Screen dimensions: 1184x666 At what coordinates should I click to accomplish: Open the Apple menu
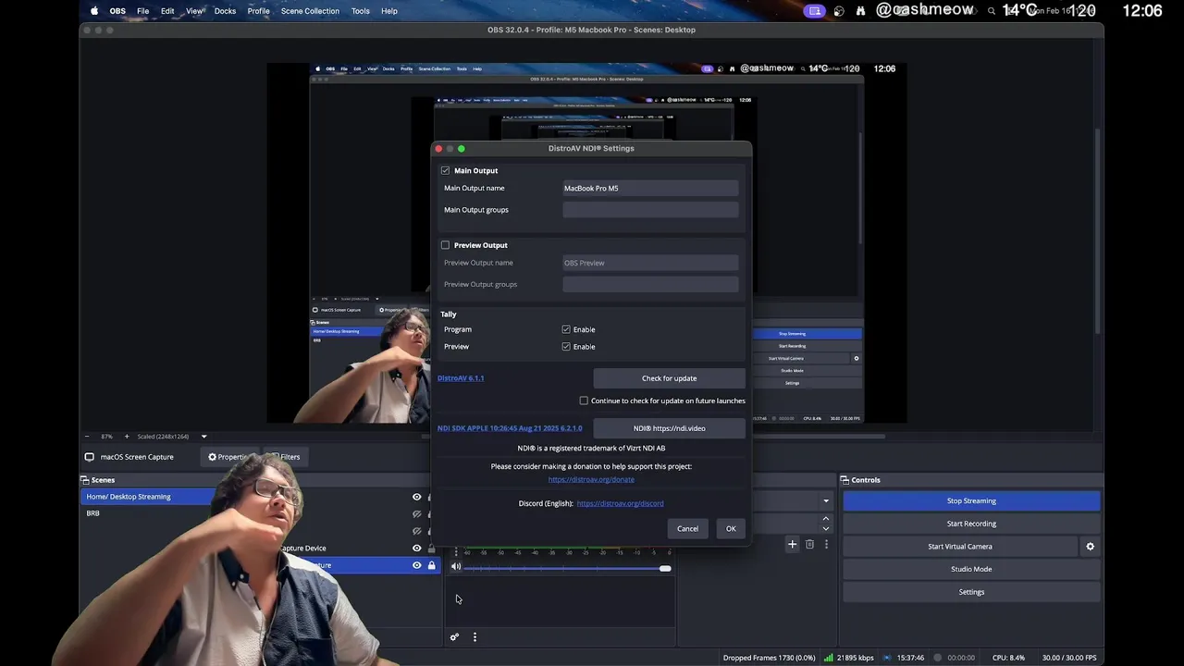[x=94, y=11]
